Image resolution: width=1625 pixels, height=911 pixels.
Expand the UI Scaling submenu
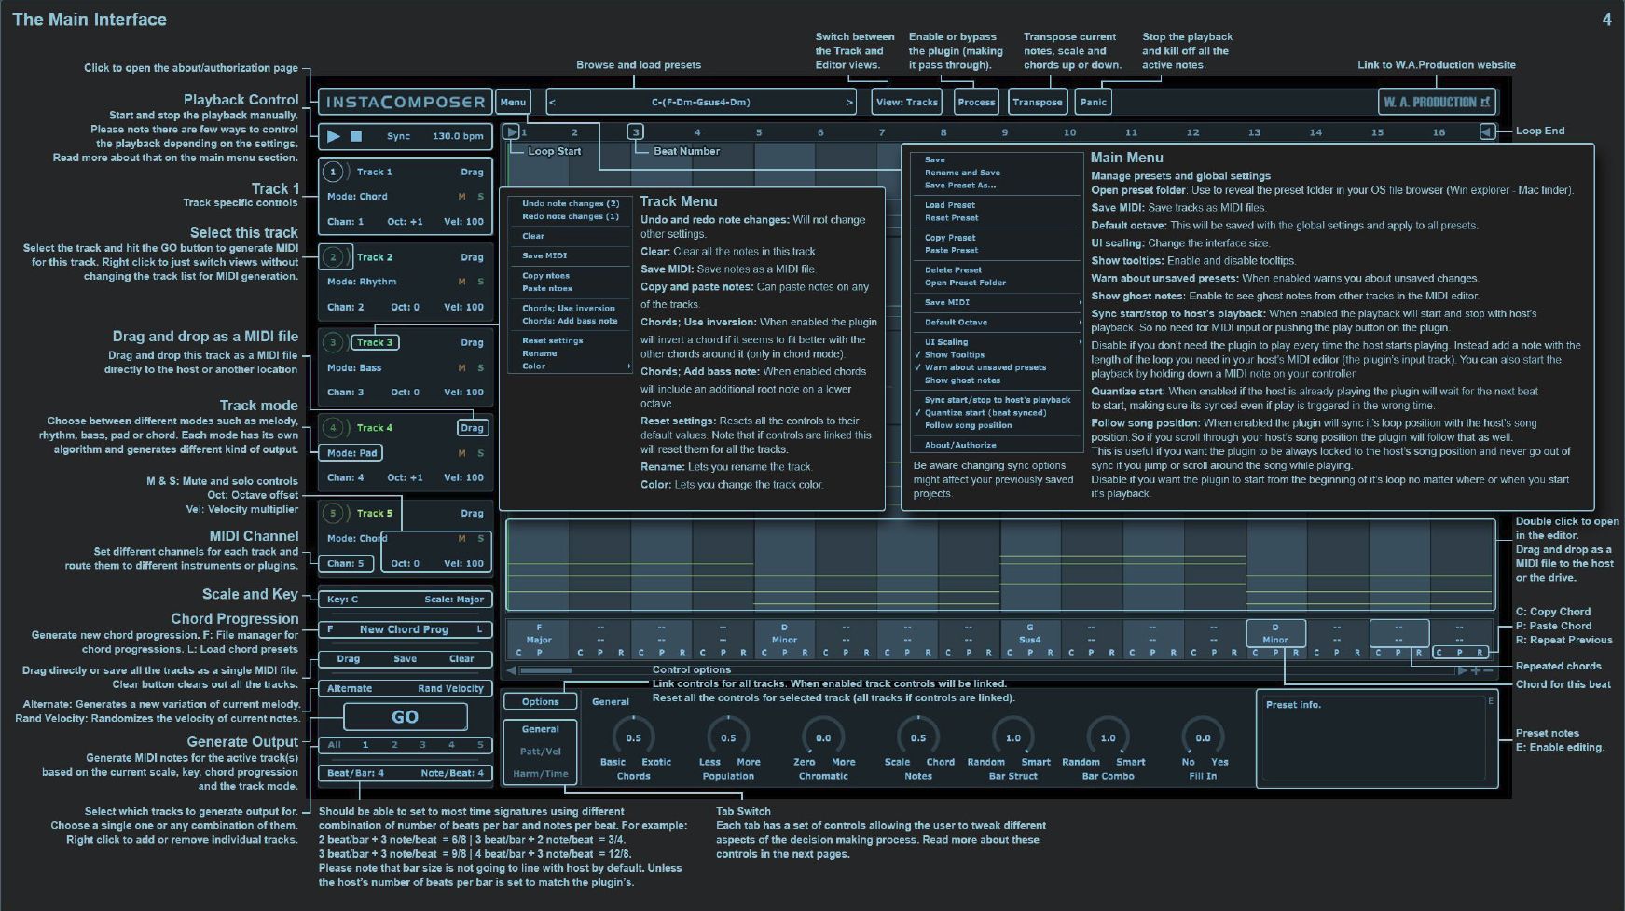point(997,342)
